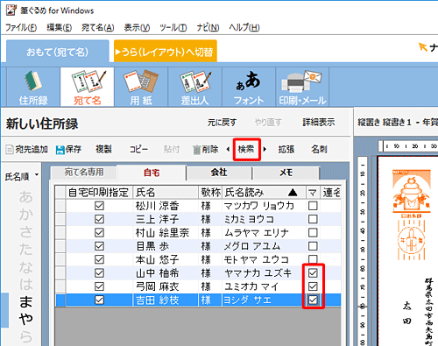Select reading cell メグロ アユム
This screenshot has height=346, width=438.
click(x=264, y=246)
